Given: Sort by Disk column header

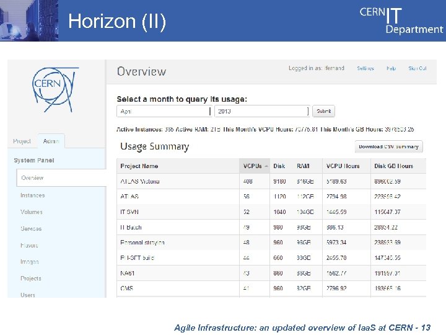Looking at the screenshot, I should (x=279, y=166).
